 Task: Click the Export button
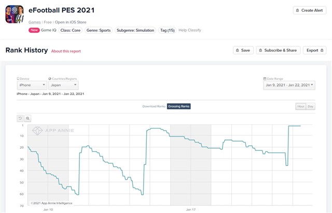tap(314, 50)
